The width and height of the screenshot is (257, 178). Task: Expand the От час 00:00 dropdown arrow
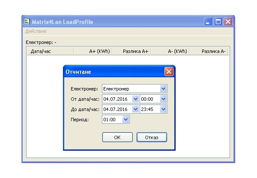pos(163,99)
